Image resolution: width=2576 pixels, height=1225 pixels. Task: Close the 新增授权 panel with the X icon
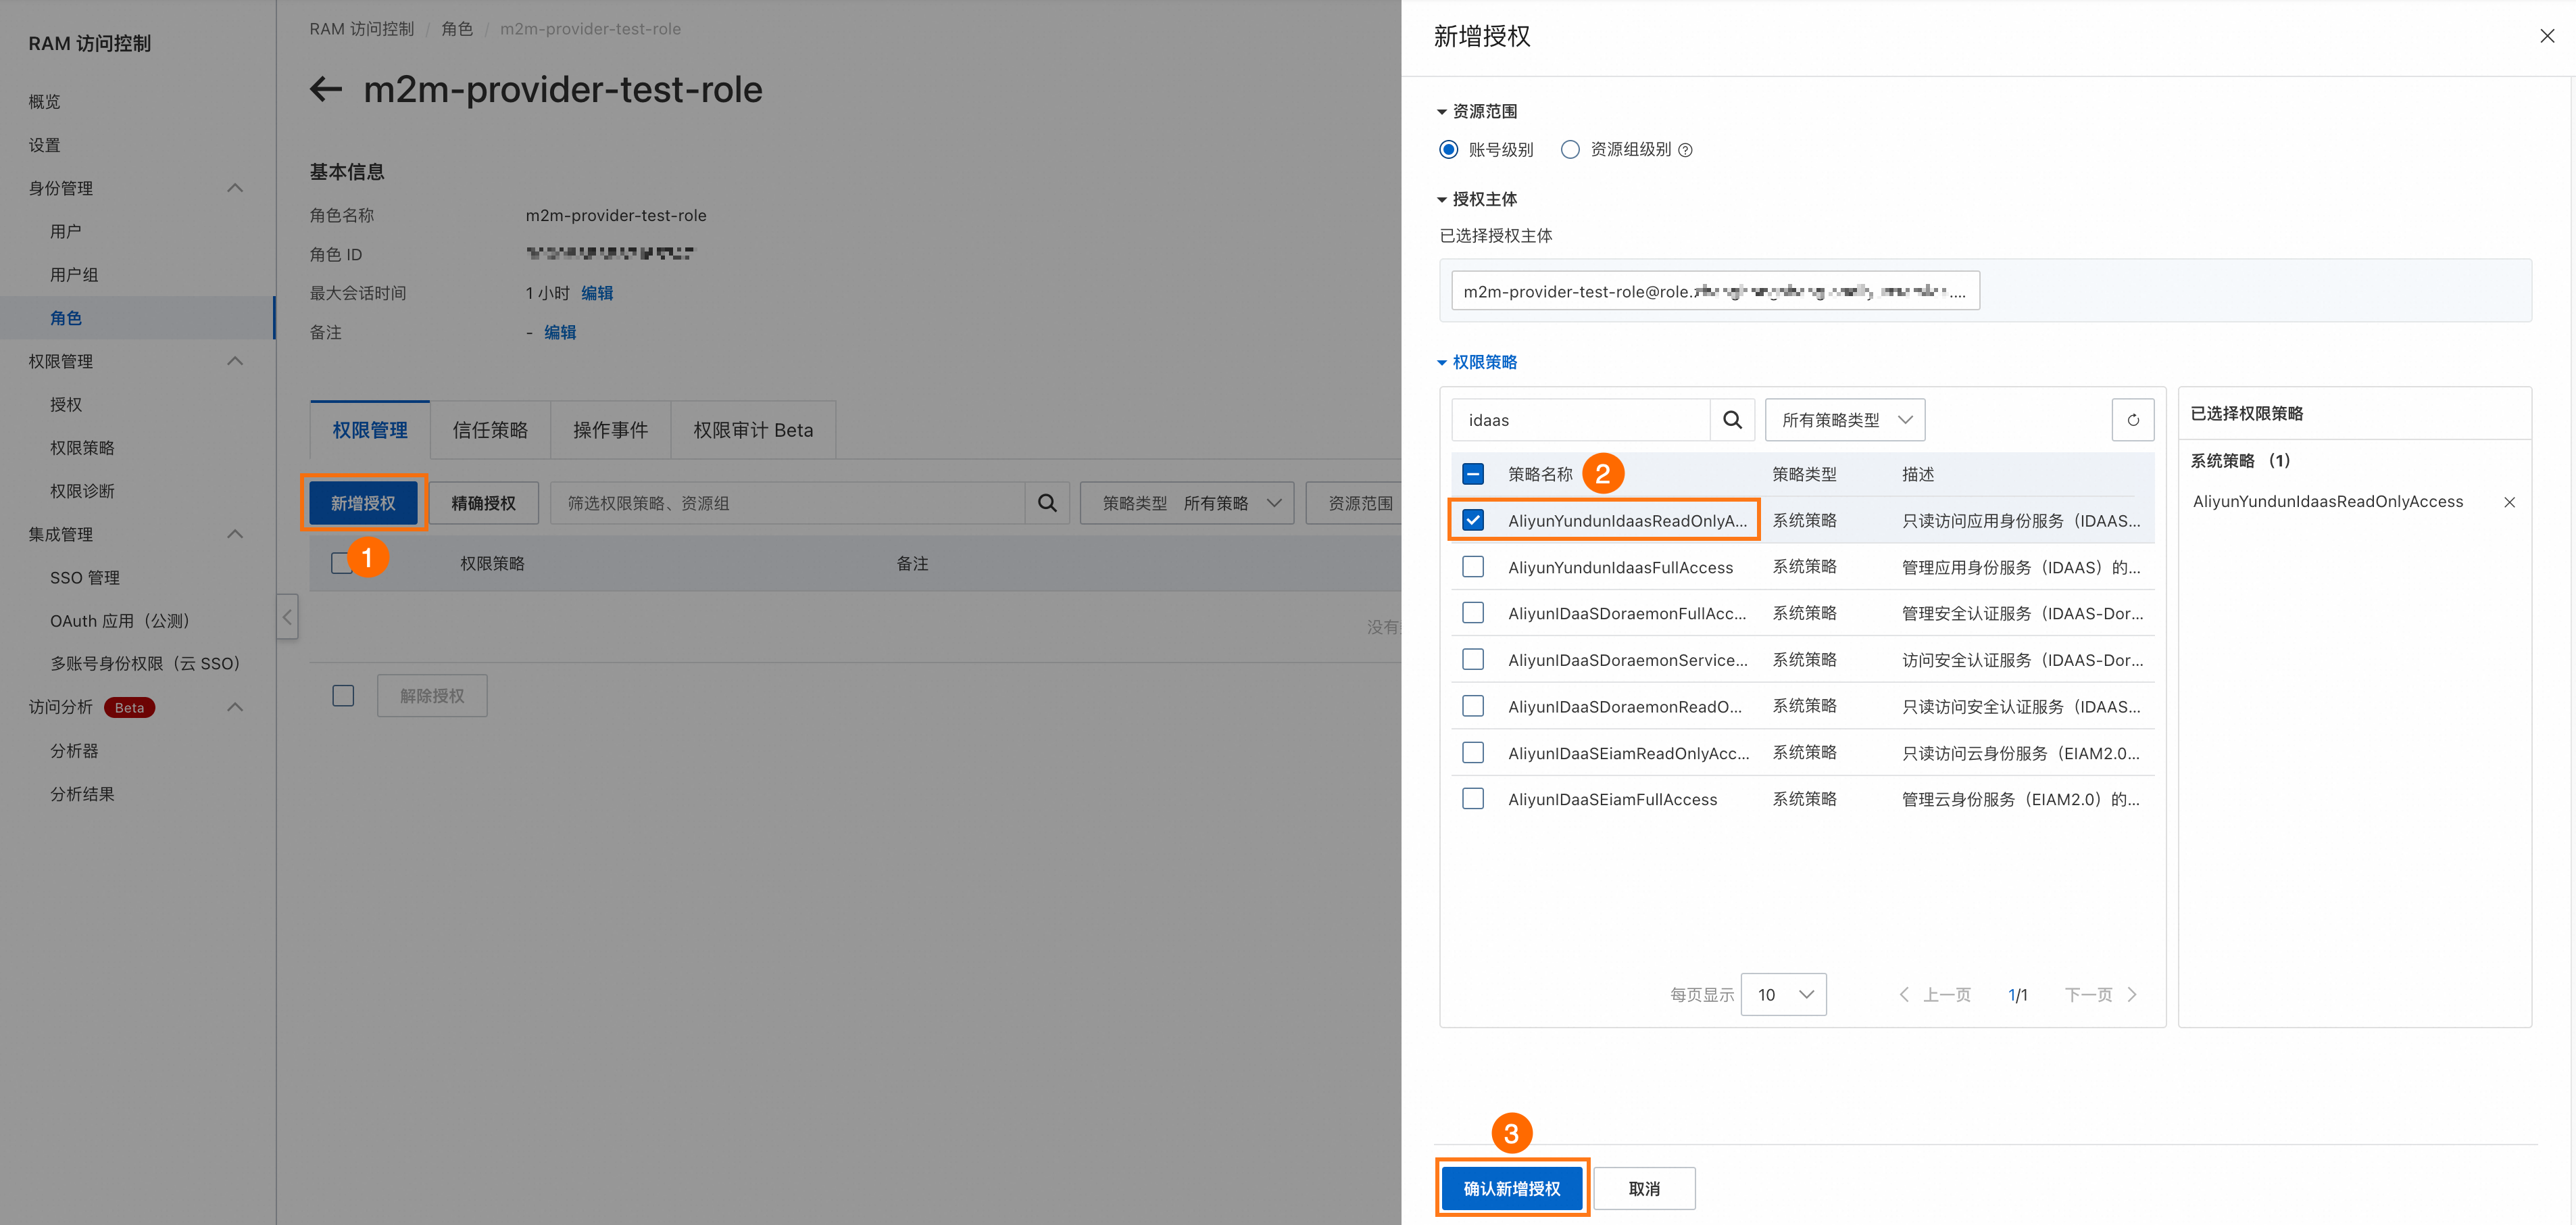(2546, 36)
